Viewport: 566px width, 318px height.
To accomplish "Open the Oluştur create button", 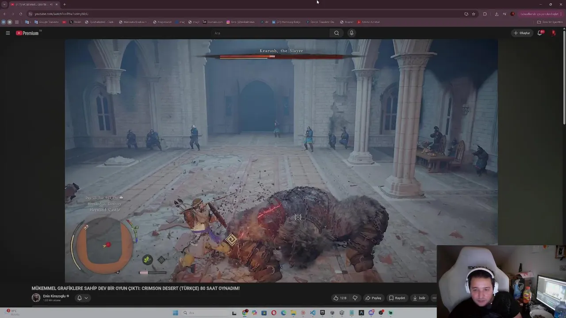I will [522, 33].
